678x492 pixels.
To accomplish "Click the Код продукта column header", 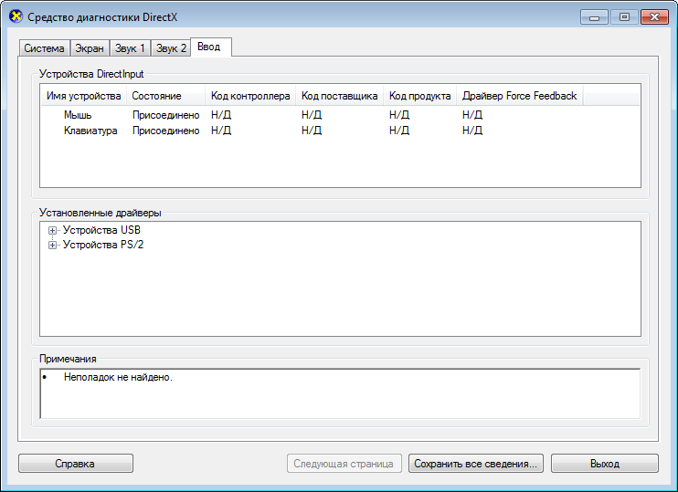I will pyautogui.click(x=419, y=96).
